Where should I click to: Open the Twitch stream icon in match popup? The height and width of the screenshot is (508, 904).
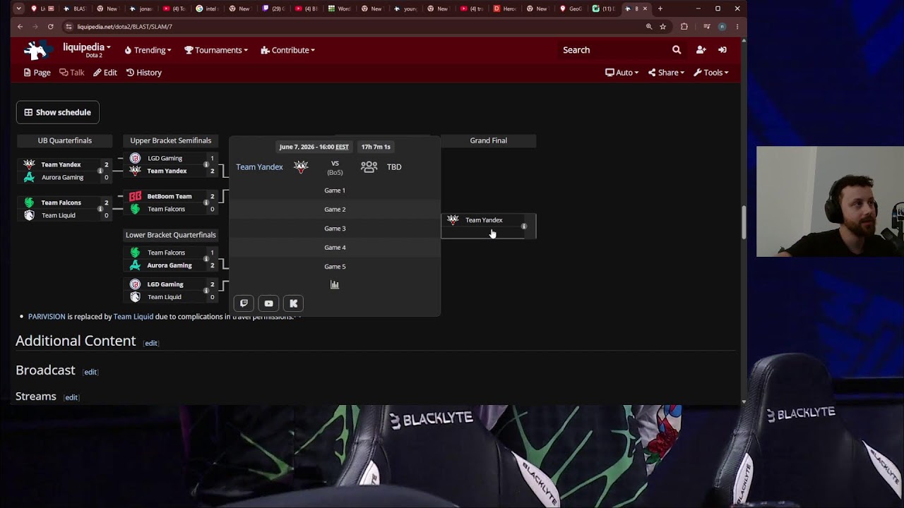244,303
